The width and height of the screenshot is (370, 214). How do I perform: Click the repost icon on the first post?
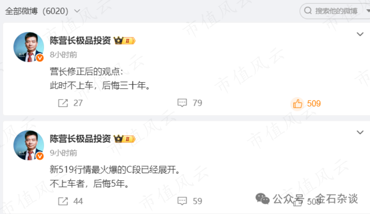click(63, 103)
